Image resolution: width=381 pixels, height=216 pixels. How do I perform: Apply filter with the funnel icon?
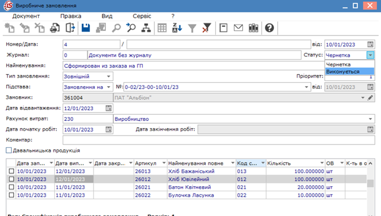pyautogui.click(x=192, y=28)
